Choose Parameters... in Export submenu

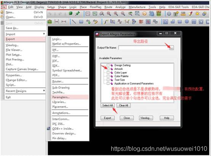70,97
